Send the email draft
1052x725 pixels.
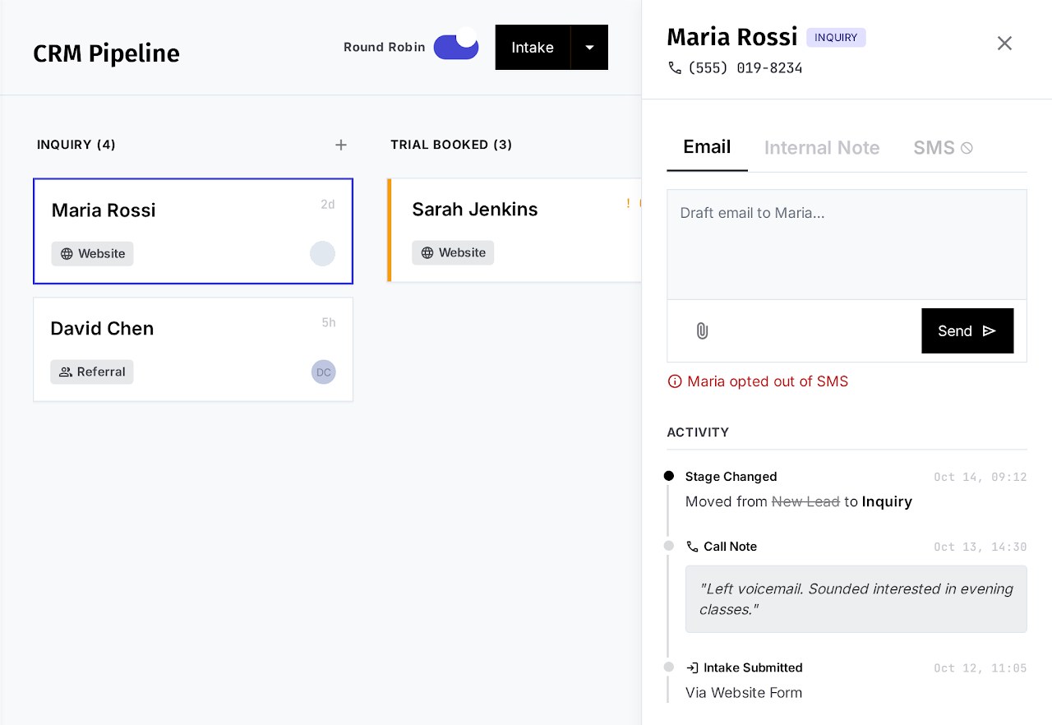[967, 331]
